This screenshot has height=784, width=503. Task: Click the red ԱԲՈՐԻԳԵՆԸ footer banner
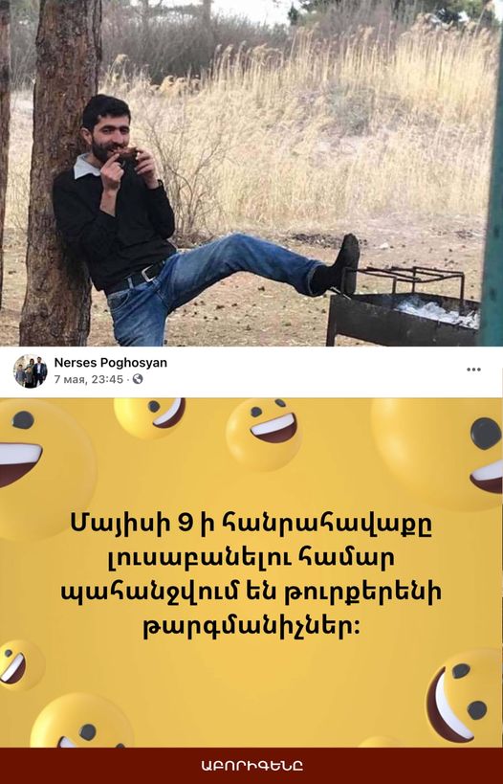251,766
